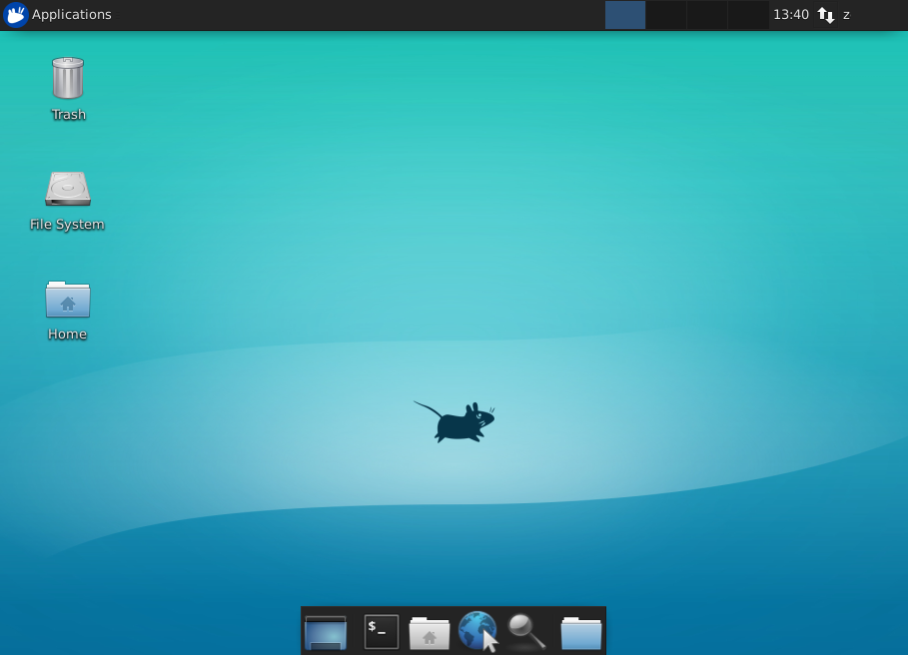Click the user name 'z' in panel

tap(846, 15)
